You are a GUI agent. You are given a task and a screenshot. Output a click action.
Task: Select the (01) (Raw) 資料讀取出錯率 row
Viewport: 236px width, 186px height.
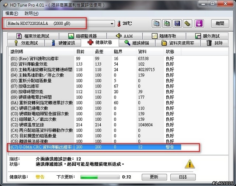click(96, 58)
